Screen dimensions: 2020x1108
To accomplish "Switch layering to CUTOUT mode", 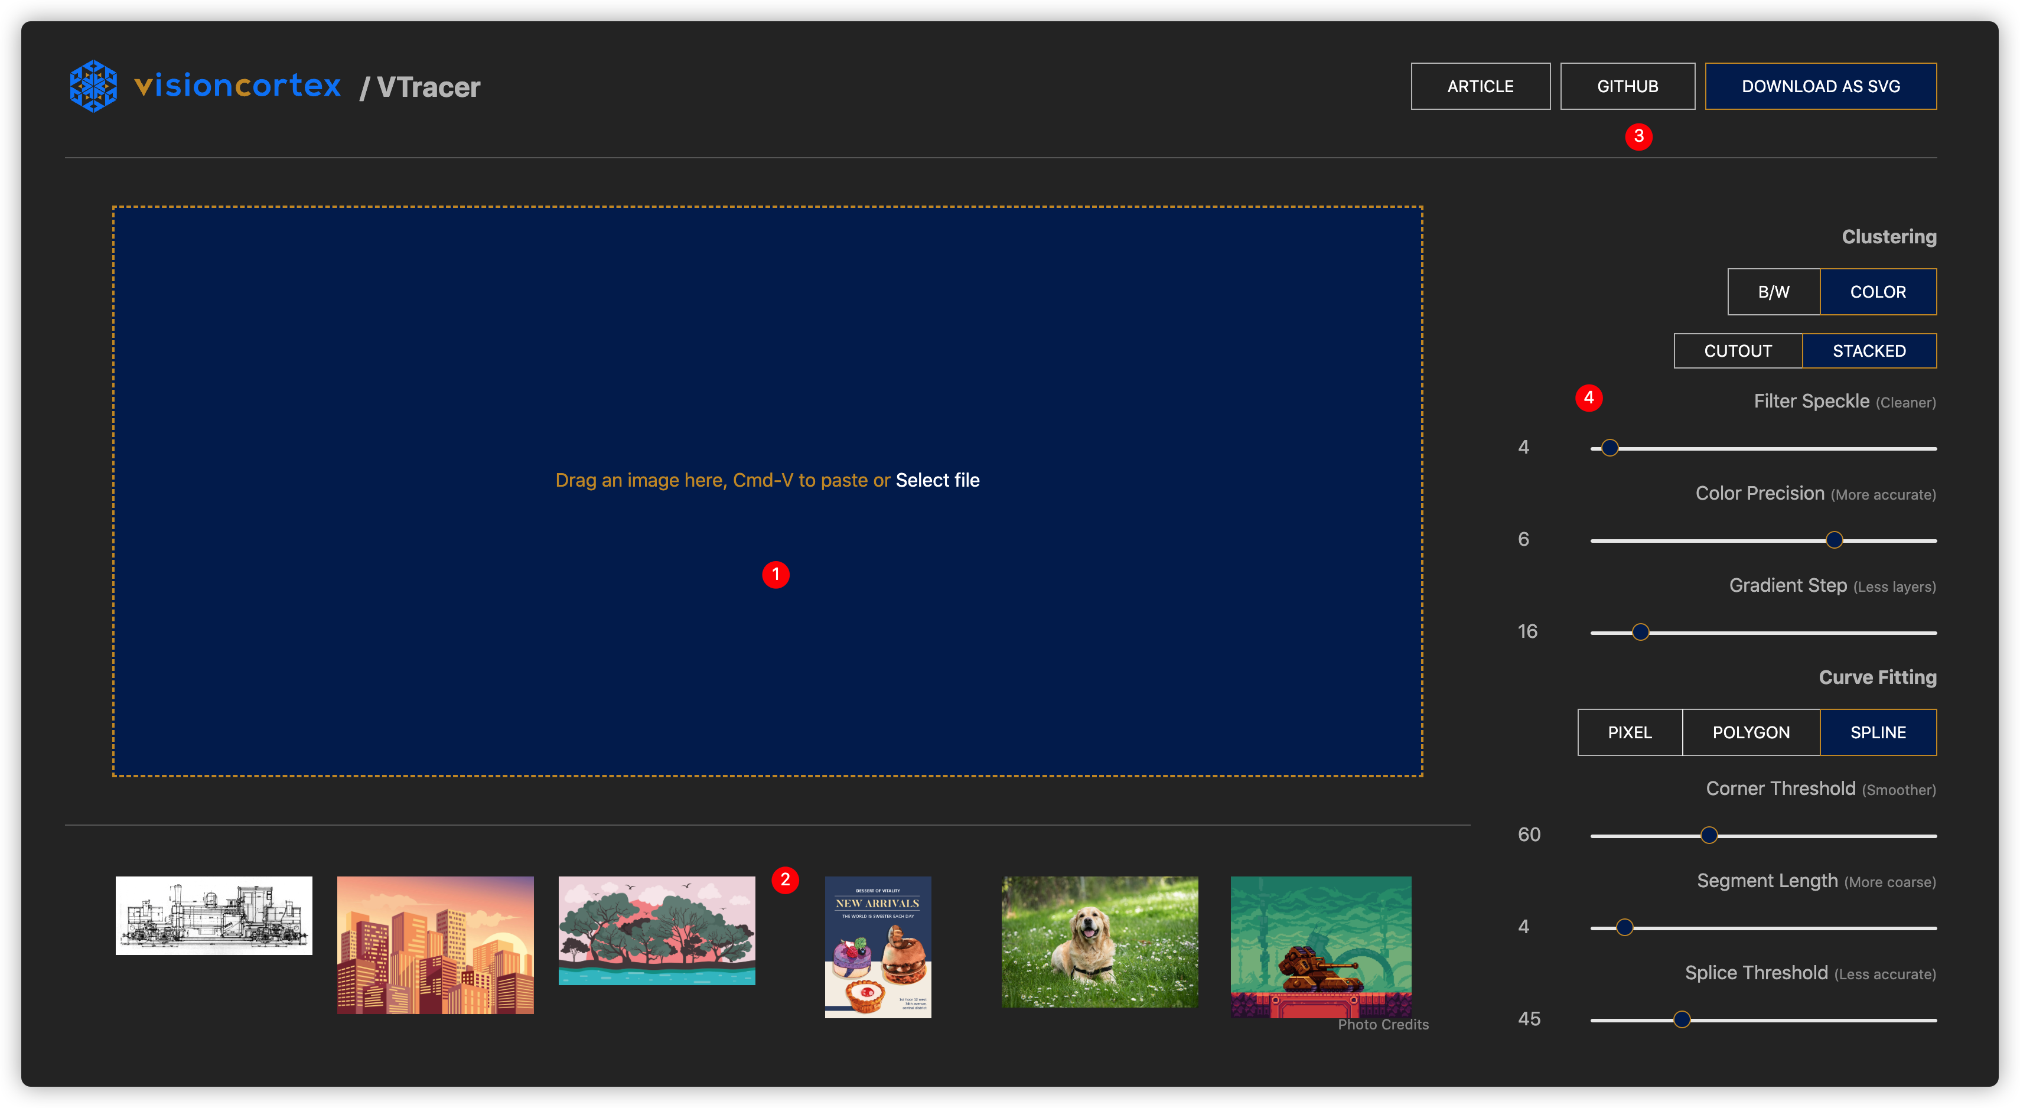I will [1738, 350].
